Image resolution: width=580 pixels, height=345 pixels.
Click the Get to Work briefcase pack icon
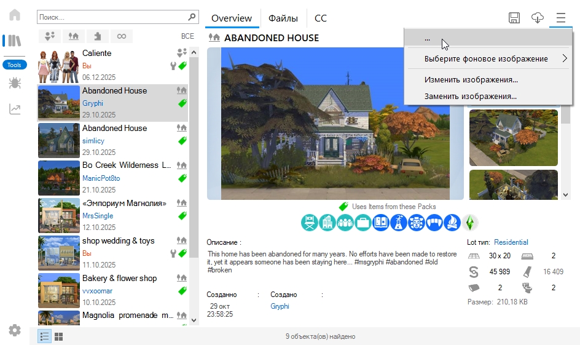click(x=363, y=223)
